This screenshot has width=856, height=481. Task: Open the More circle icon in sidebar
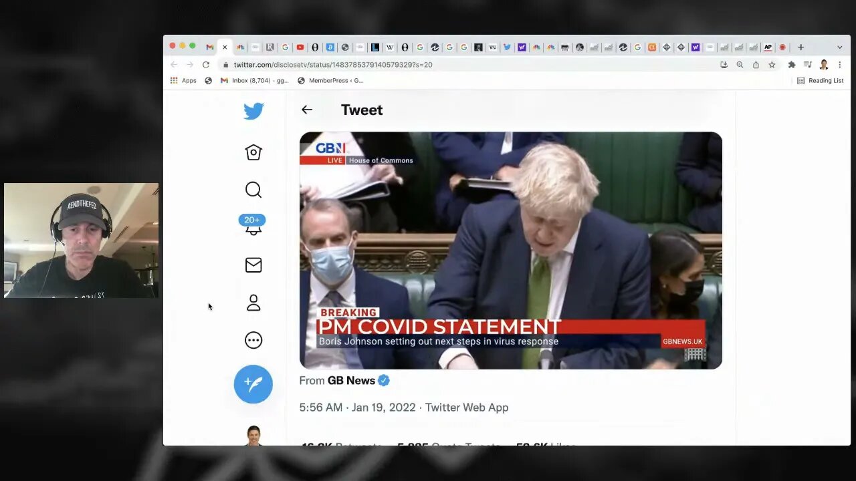point(253,340)
